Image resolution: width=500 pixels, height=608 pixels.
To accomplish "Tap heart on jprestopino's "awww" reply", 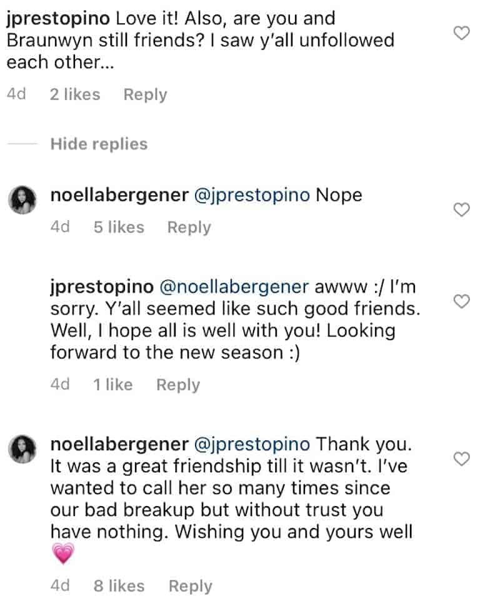I will [461, 302].
